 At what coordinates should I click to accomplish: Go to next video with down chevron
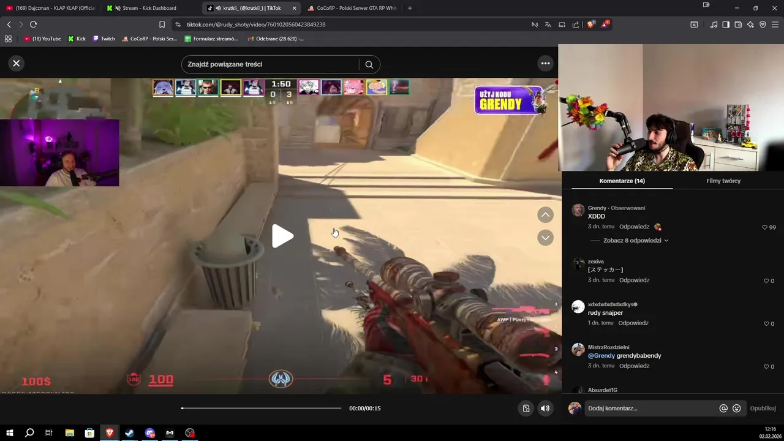click(x=545, y=238)
